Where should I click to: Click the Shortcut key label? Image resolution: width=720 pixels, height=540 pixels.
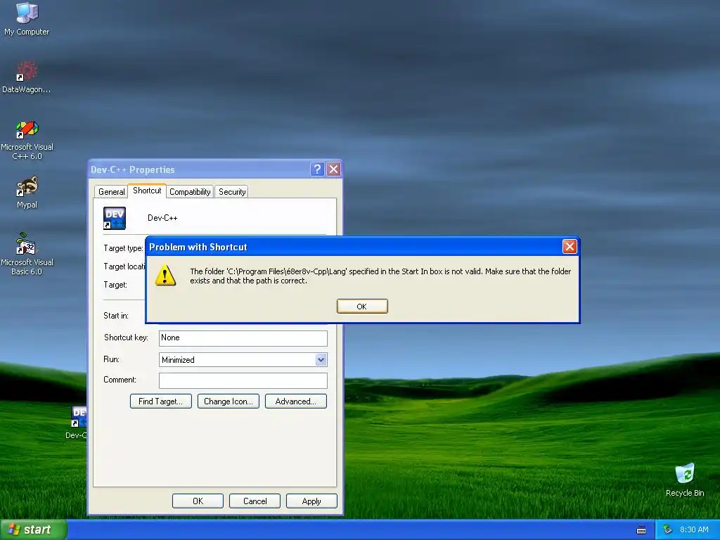click(126, 337)
